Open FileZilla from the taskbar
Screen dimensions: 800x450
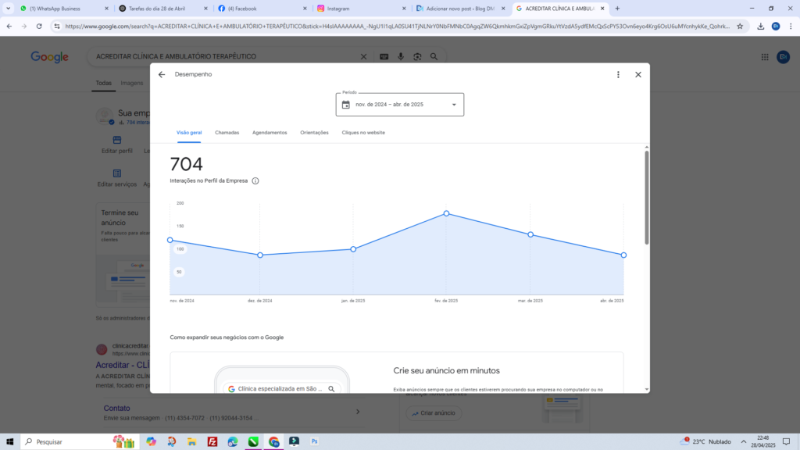pyautogui.click(x=212, y=442)
